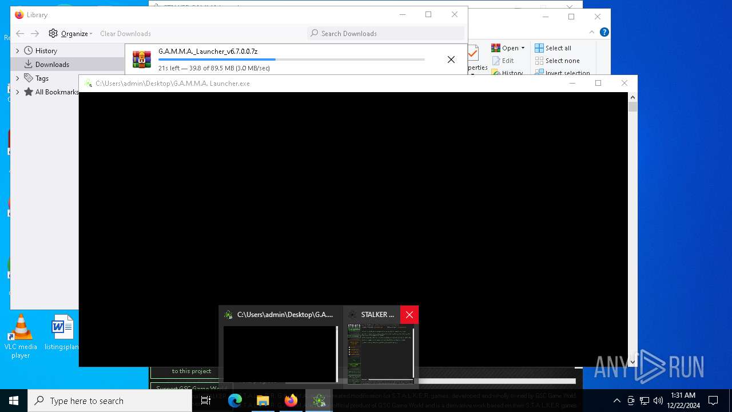
Task: Open the Windows Start menu
Action: [x=14, y=401]
